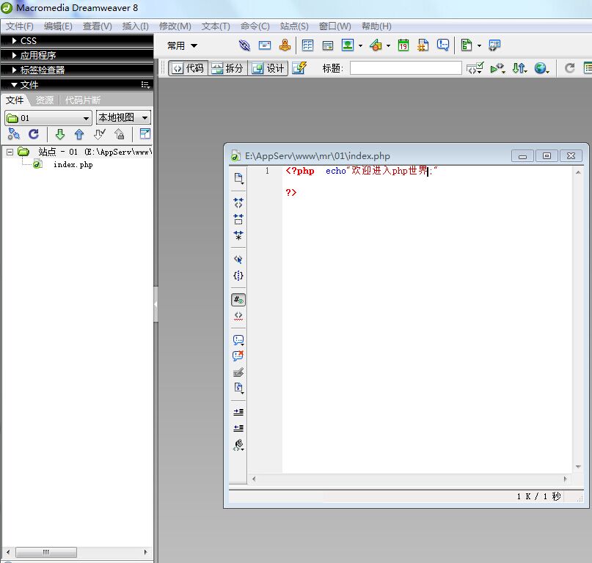Screen dimensions: 592x563
Task: Open the 文件(F) menu
Action: [x=20, y=26]
